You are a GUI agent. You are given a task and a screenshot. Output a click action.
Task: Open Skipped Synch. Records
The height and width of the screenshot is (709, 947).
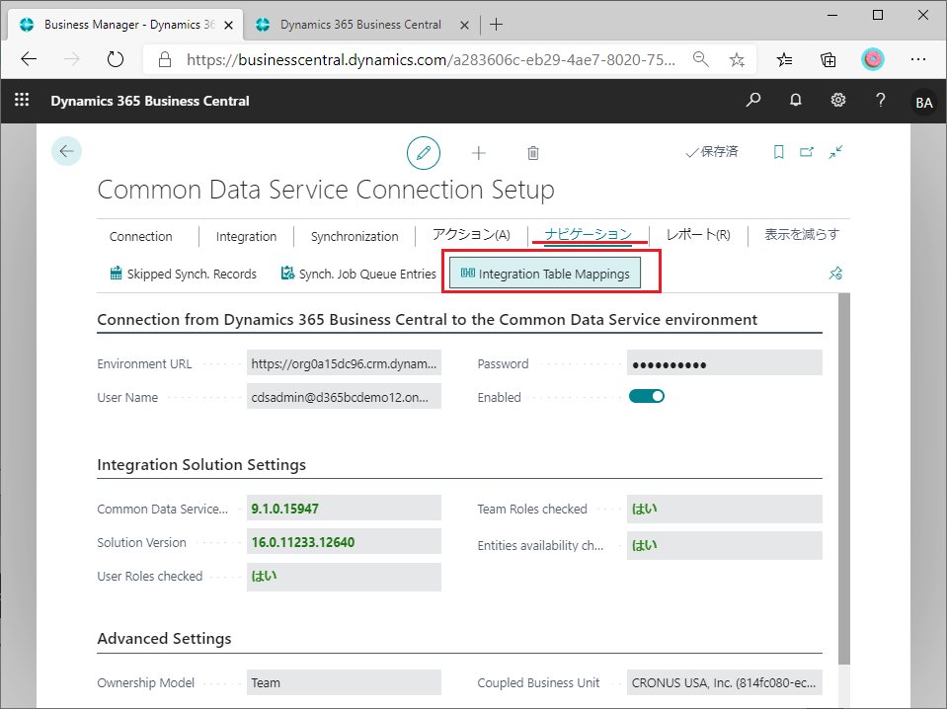183,274
